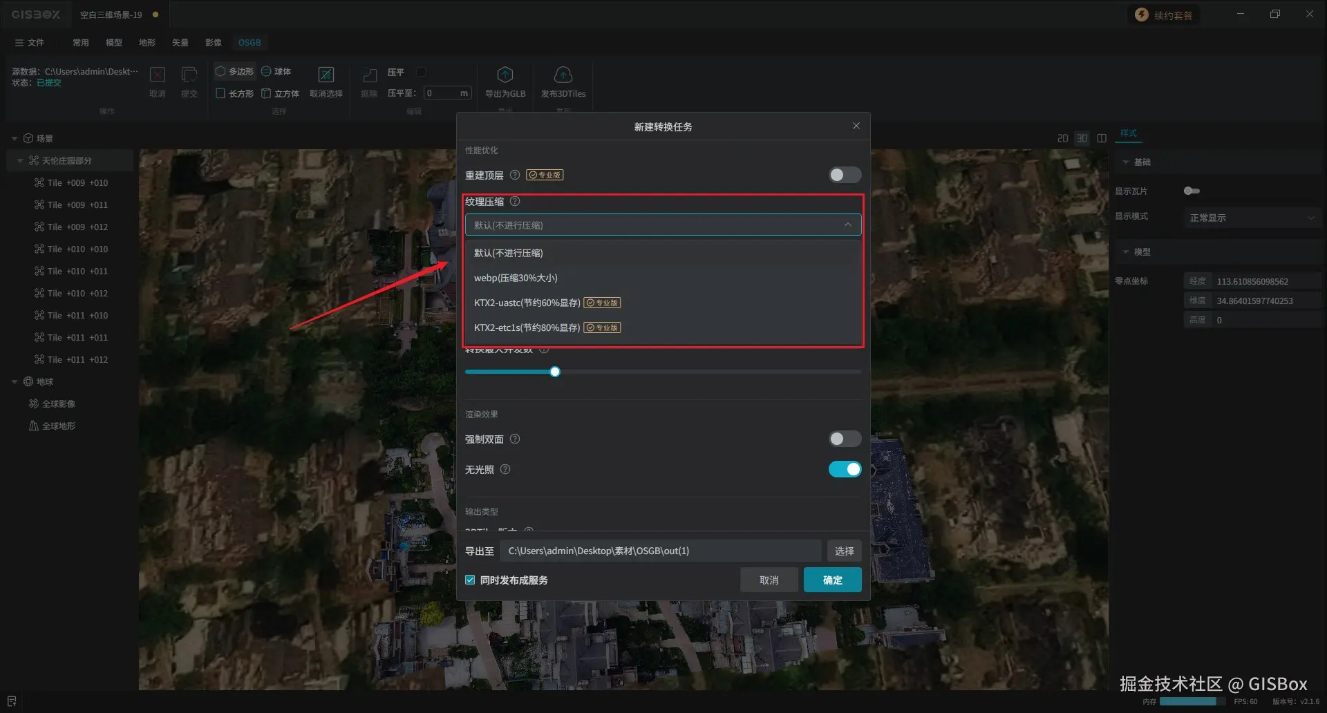Viewport: 1327px width, 713px height.
Task: Click the split-view icon beside 3D
Action: 1102,138
